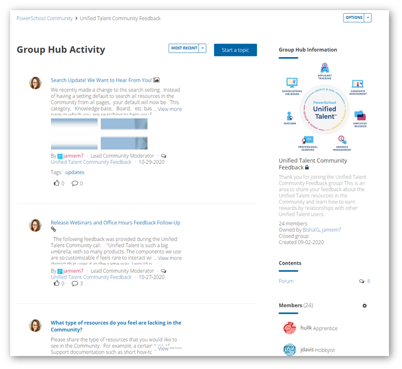Click link attachment icon under Release Webinars title
The height and width of the screenshot is (369, 402).
click(x=53, y=229)
